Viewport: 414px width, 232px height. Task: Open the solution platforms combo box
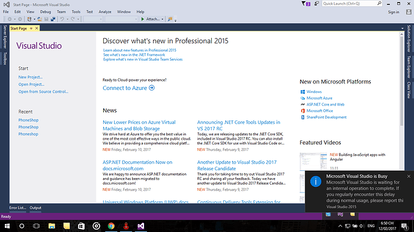point(121,19)
